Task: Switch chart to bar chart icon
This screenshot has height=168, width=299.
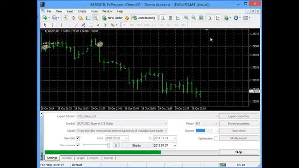Action: pyautogui.click(x=163, y=18)
